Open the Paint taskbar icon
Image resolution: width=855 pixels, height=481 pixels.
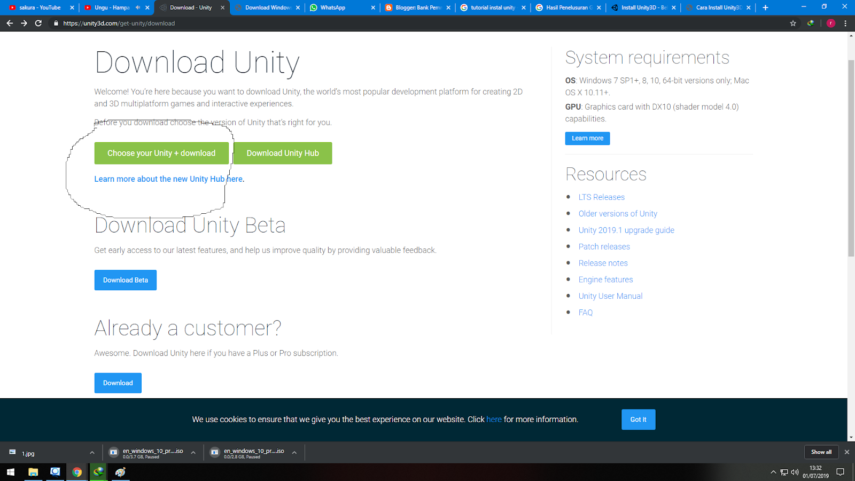[x=121, y=472]
